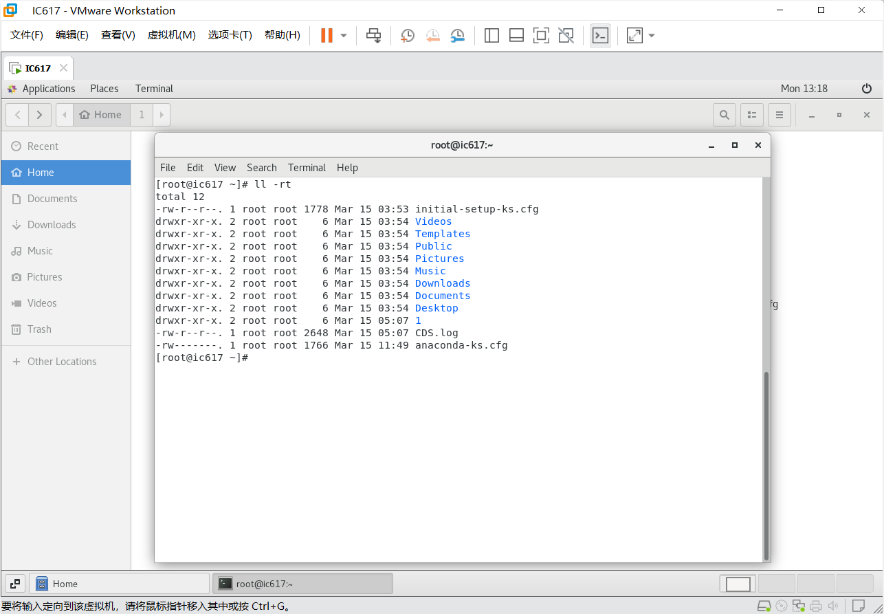Open the power options dropdown beside pause
Screen dimensions: 884x614
(344, 36)
